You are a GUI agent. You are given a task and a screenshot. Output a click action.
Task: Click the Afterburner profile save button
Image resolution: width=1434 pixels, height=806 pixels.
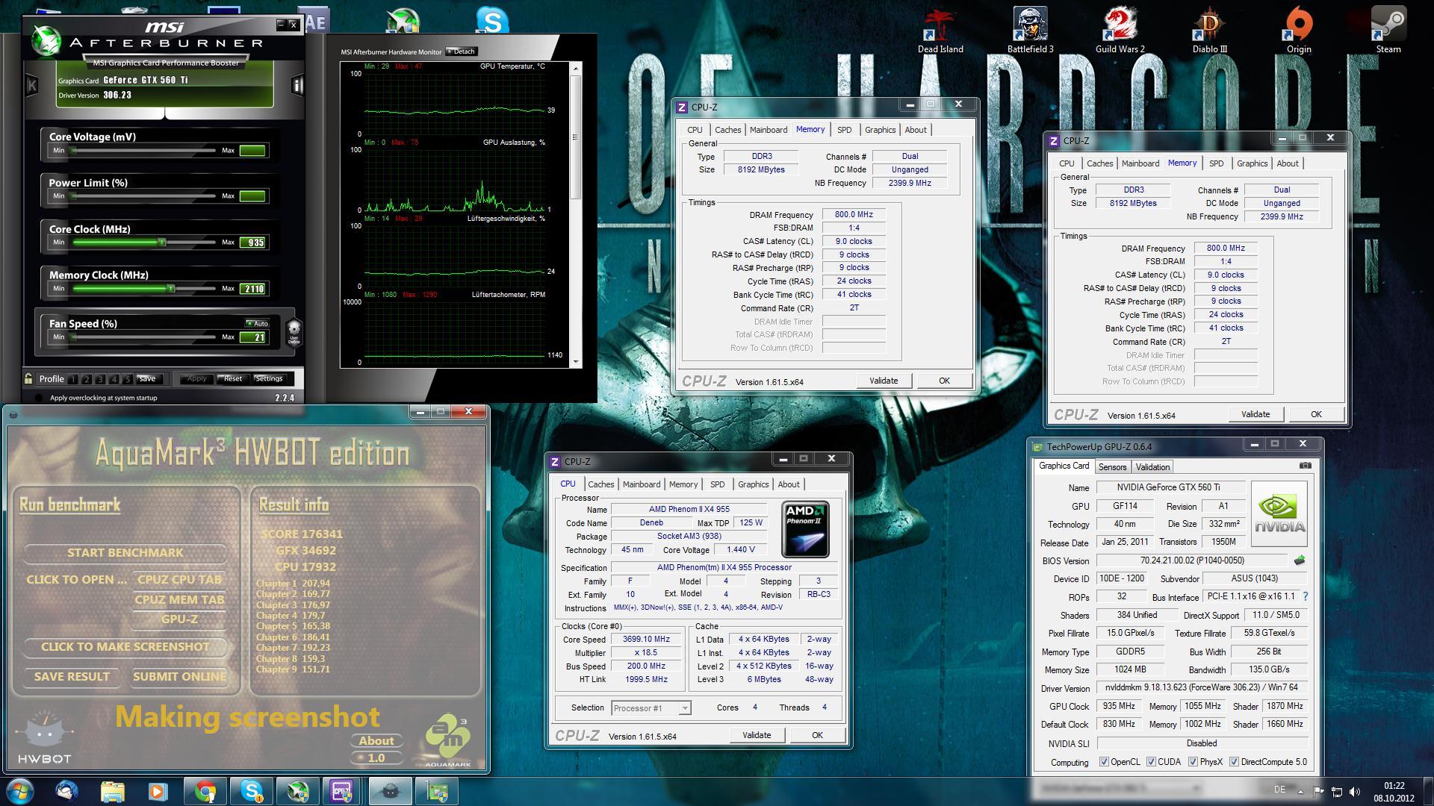(147, 378)
